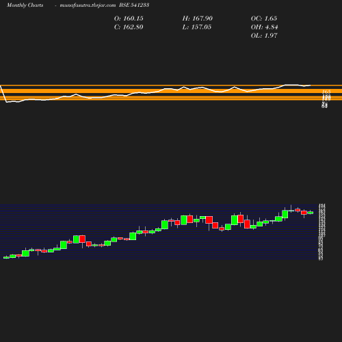Click the open value 'O: 160.15'

coord(129,18)
